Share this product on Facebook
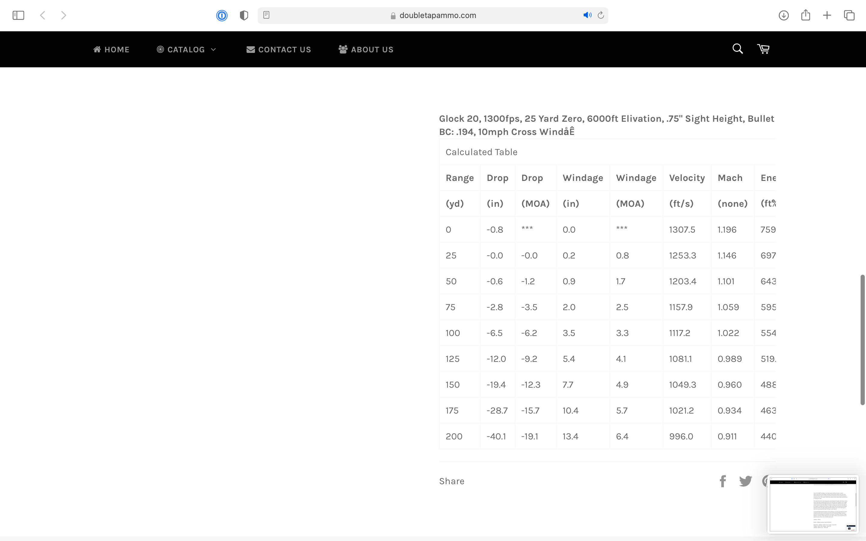The image size is (866, 541). pos(723,481)
